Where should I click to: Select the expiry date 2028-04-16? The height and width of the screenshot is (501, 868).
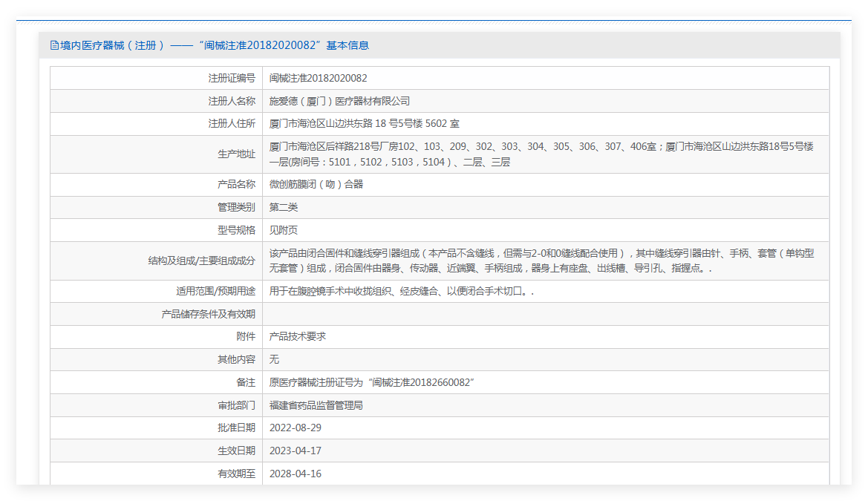click(x=296, y=474)
